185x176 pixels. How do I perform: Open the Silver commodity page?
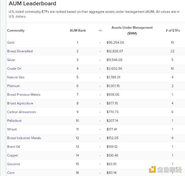[11, 60]
